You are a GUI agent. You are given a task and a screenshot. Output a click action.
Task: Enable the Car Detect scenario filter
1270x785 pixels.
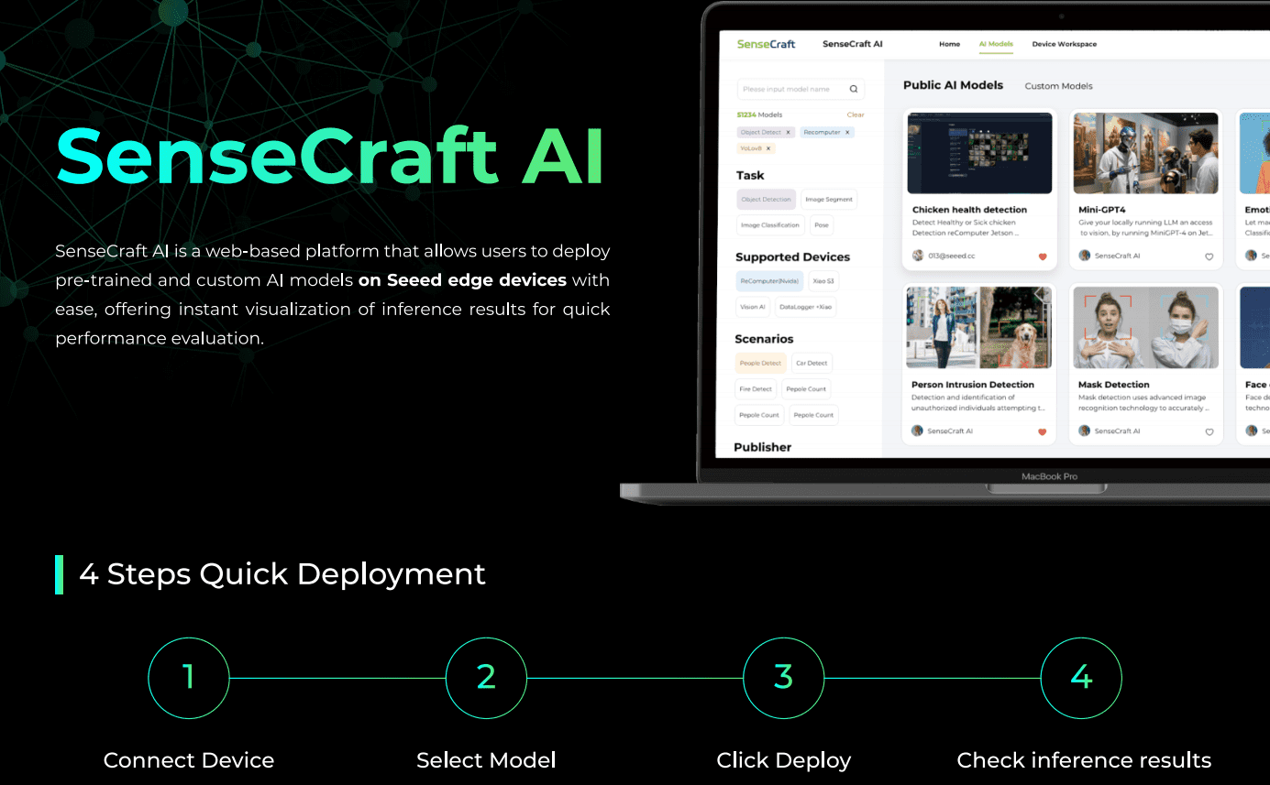[x=812, y=363]
